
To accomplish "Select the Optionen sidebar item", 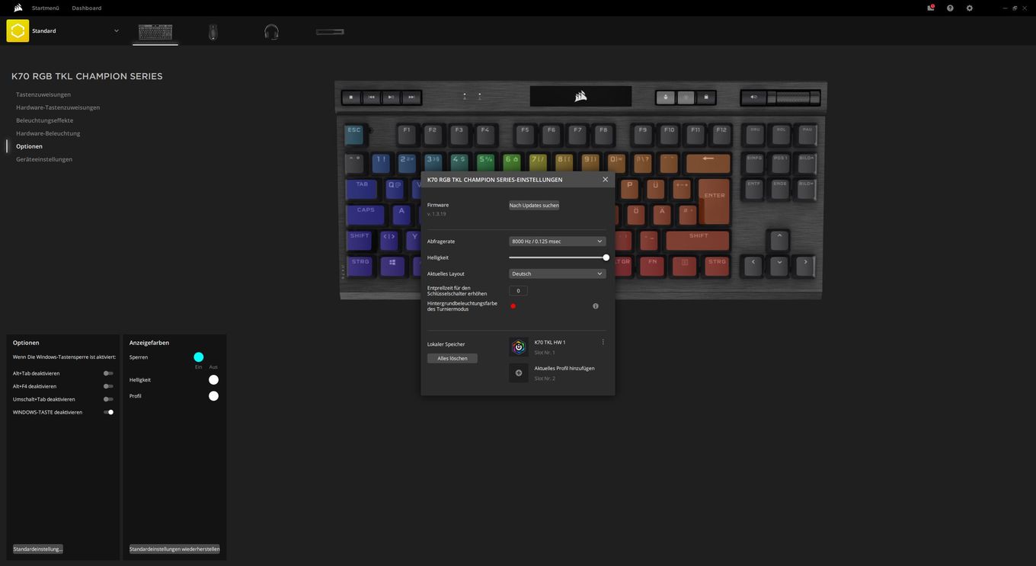I will [29, 146].
